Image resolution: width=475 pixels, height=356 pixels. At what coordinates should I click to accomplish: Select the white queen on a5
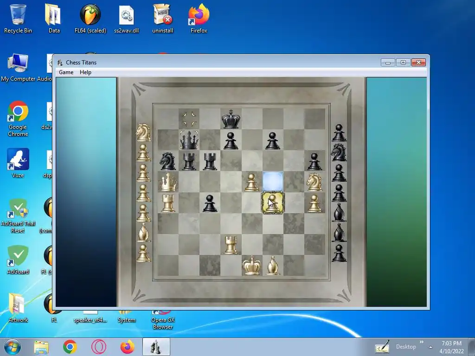tap(168, 182)
